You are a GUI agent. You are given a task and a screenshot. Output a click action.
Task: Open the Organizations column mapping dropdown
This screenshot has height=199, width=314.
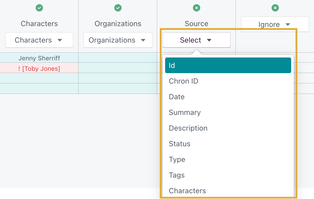118,40
